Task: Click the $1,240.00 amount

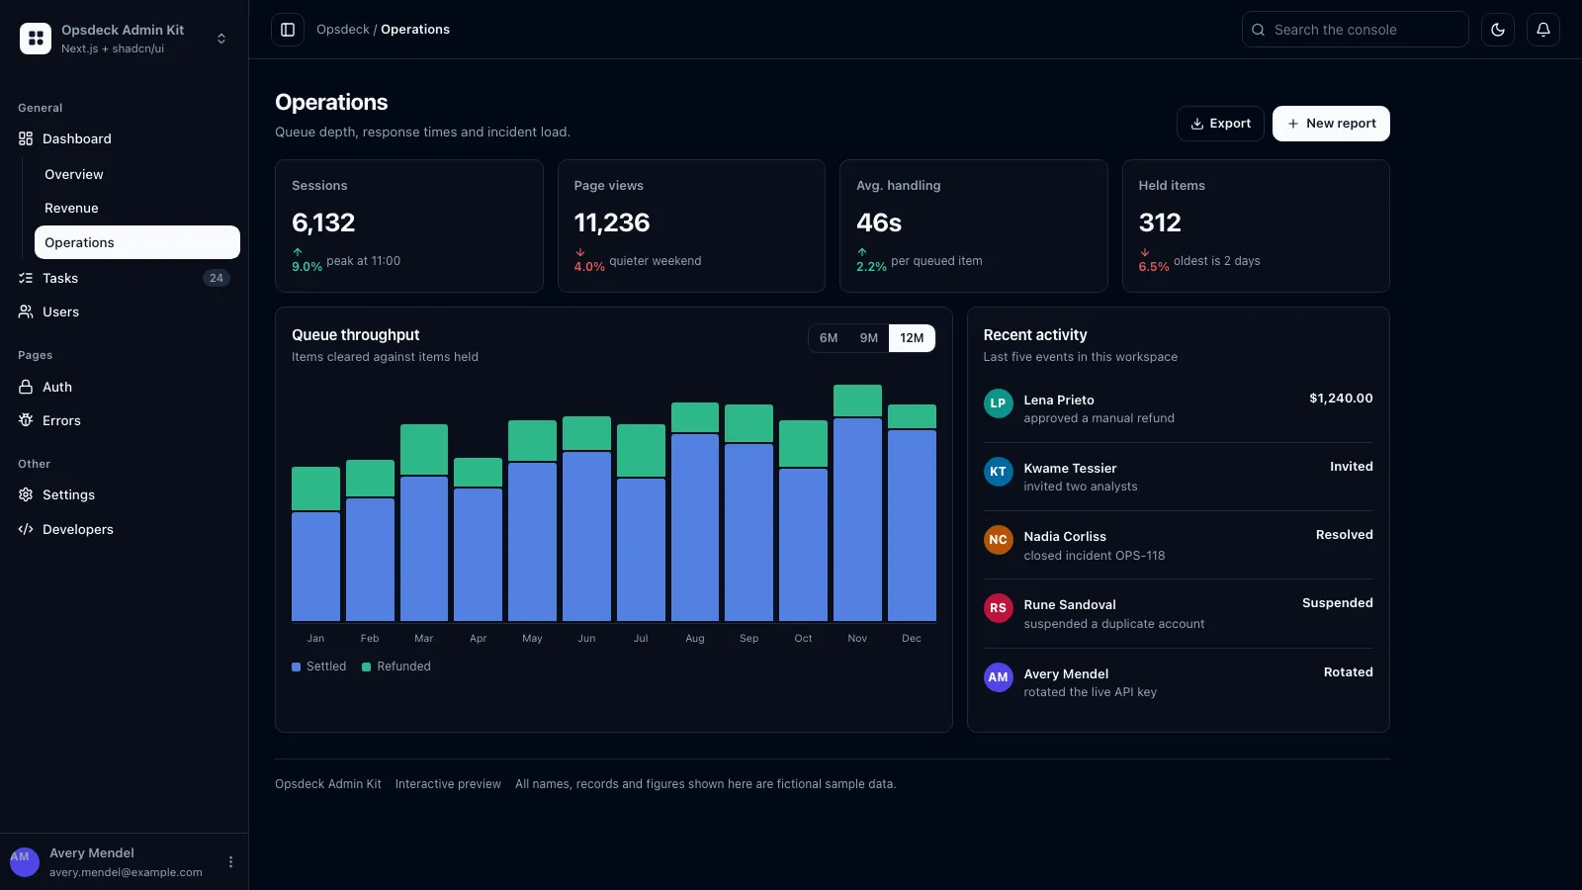Action: tap(1341, 399)
